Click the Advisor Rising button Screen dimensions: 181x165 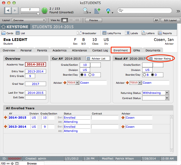(x=160, y=58)
